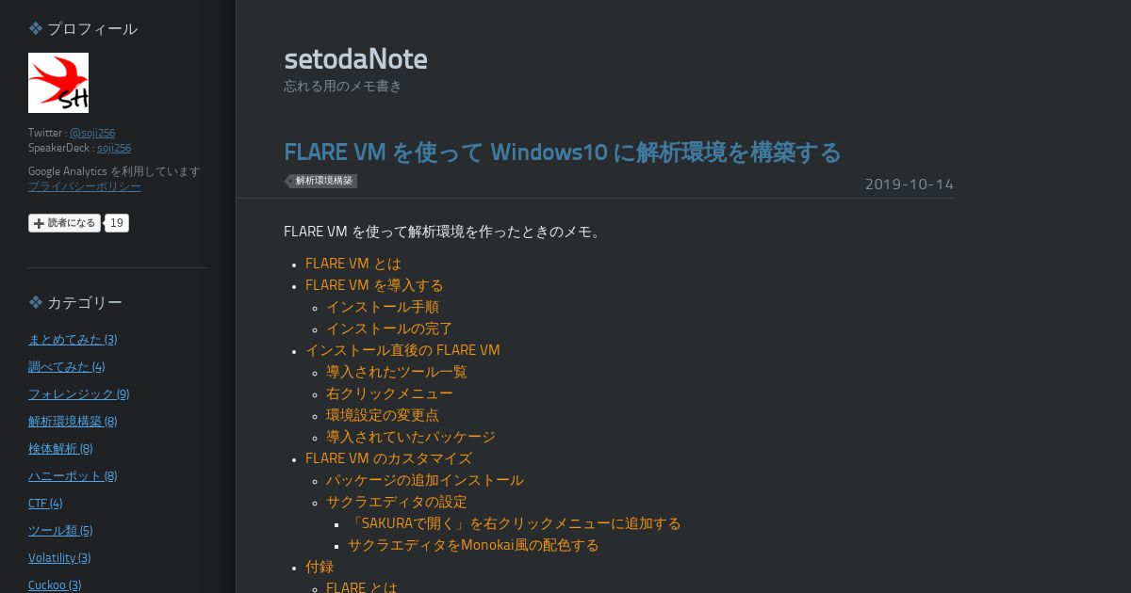1131x593 pixels.
Task: Click the 読者になる subscribe button
Action: pyautogui.click(x=64, y=223)
